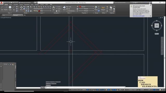Select the Start file tab
Screen dimensions: 166x93
point(4,15)
